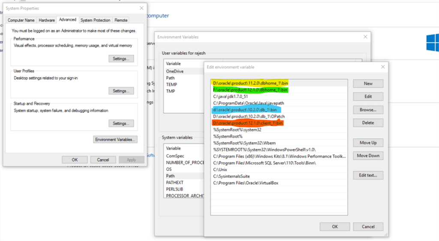Close the System Properties window
Viewport: 439px width, 241px height.
[141, 8]
